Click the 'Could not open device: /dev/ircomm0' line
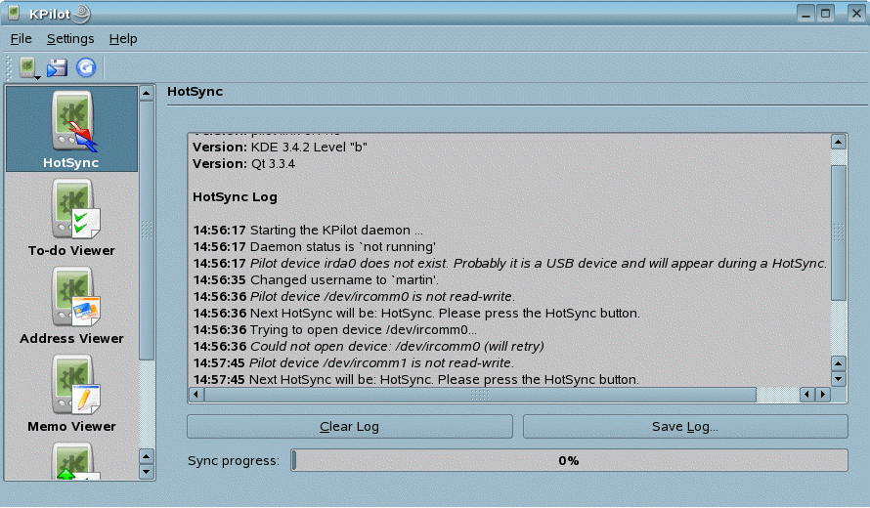This screenshot has width=870, height=508. (x=369, y=347)
